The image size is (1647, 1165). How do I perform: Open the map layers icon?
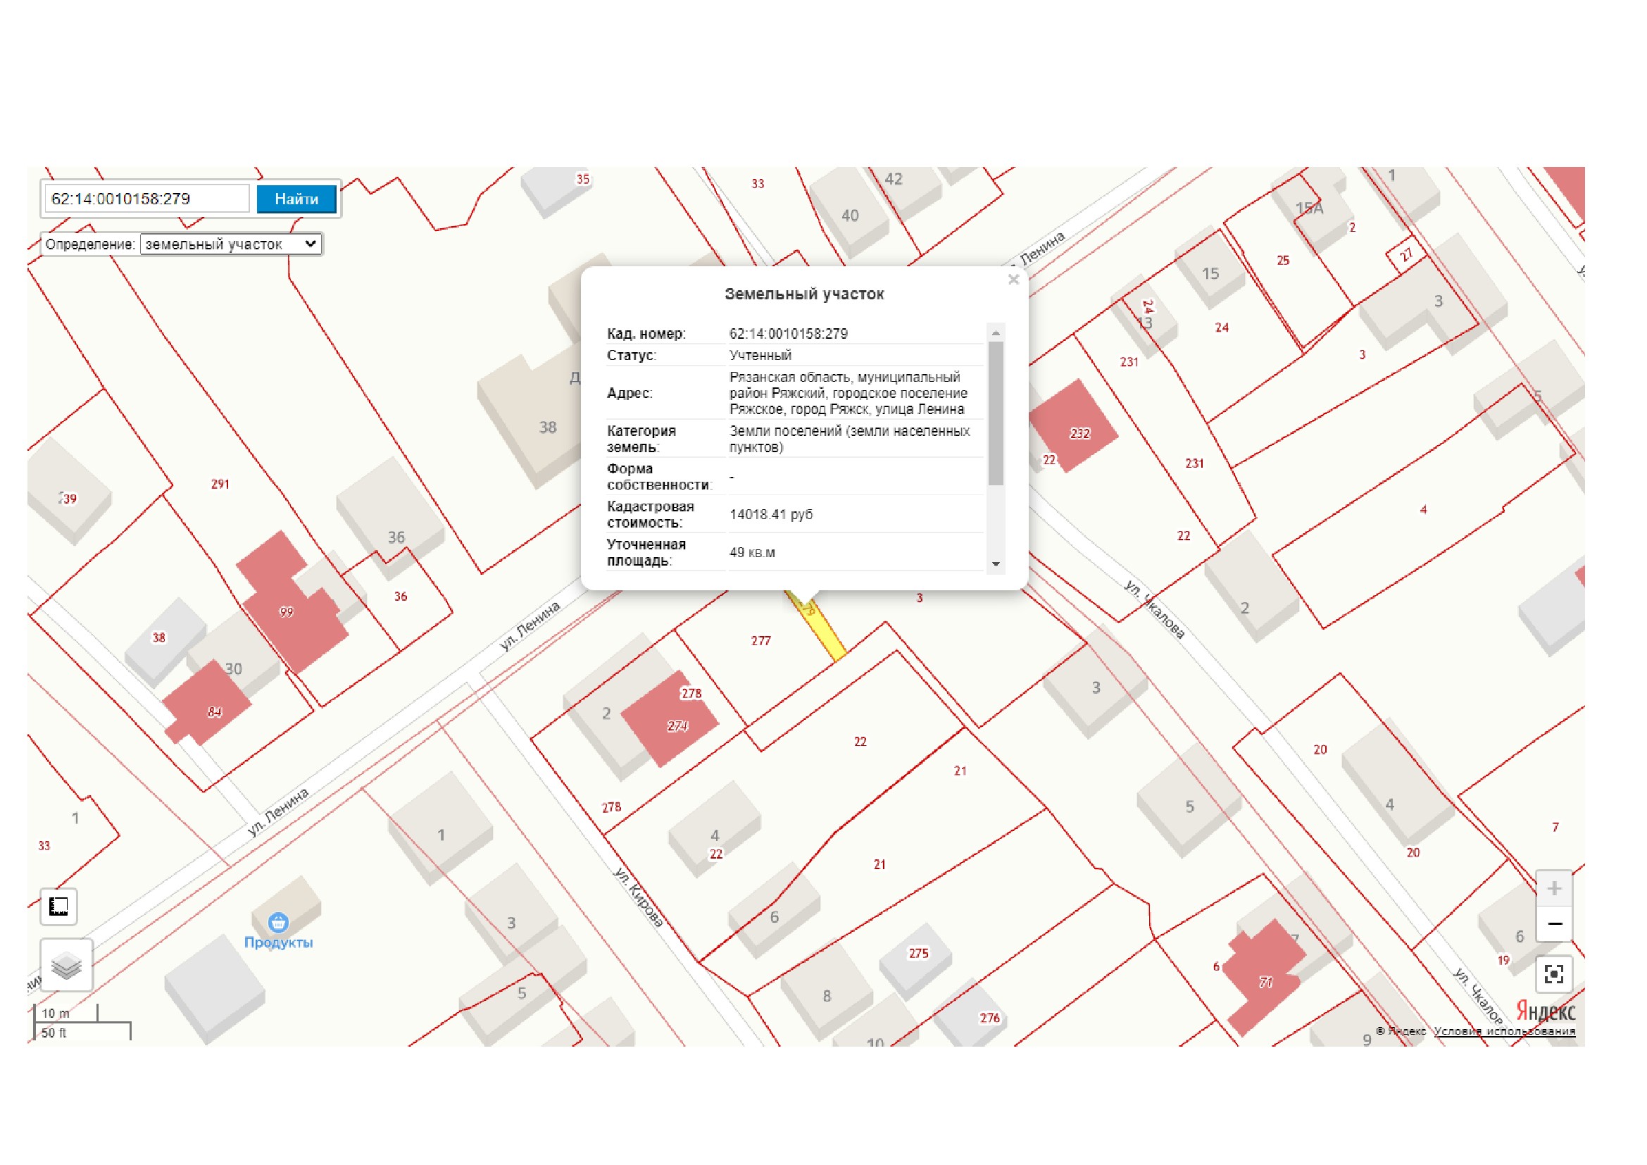coord(66,965)
